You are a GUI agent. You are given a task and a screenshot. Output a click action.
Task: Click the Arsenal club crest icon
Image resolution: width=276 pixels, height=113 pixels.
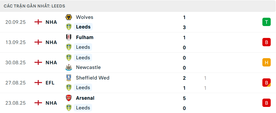pos(68,98)
